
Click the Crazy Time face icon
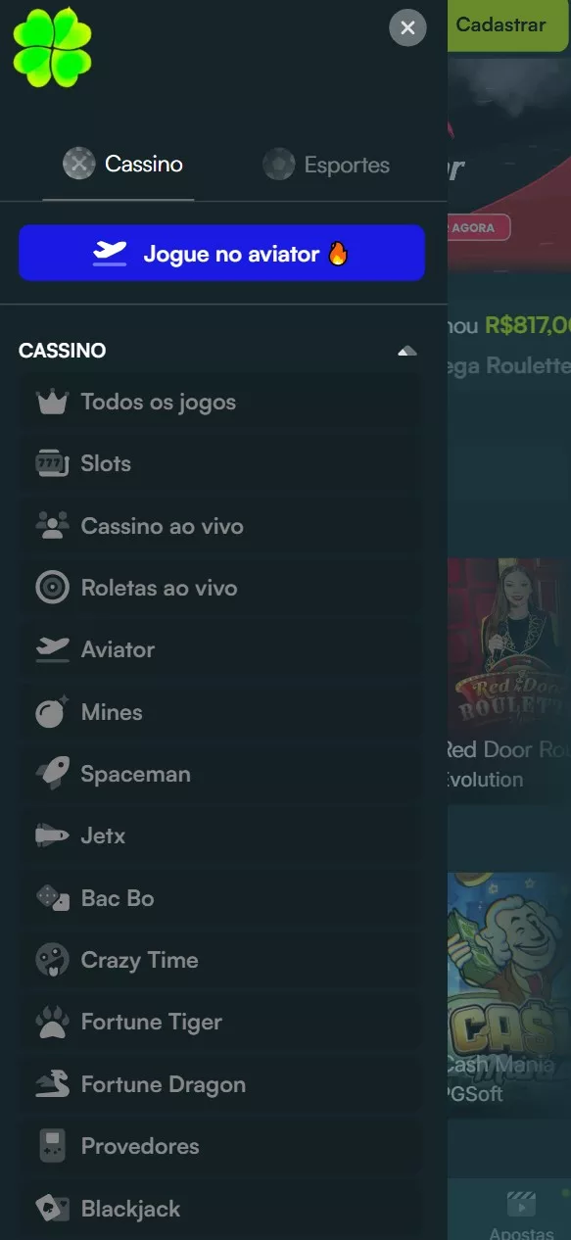point(52,960)
